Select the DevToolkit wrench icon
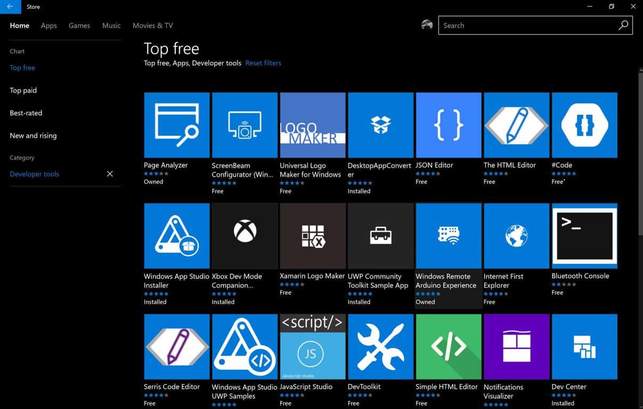Image resolution: width=643 pixels, height=409 pixels. click(x=380, y=346)
